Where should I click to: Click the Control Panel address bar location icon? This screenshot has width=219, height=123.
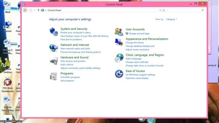tap(42, 10)
